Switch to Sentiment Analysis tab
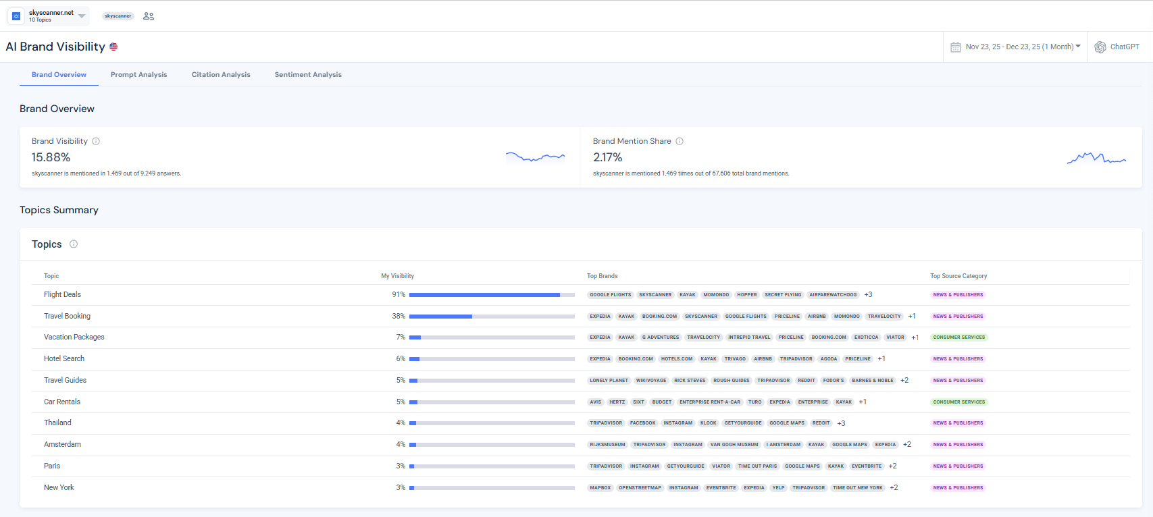Image resolution: width=1153 pixels, height=517 pixels. click(x=308, y=75)
